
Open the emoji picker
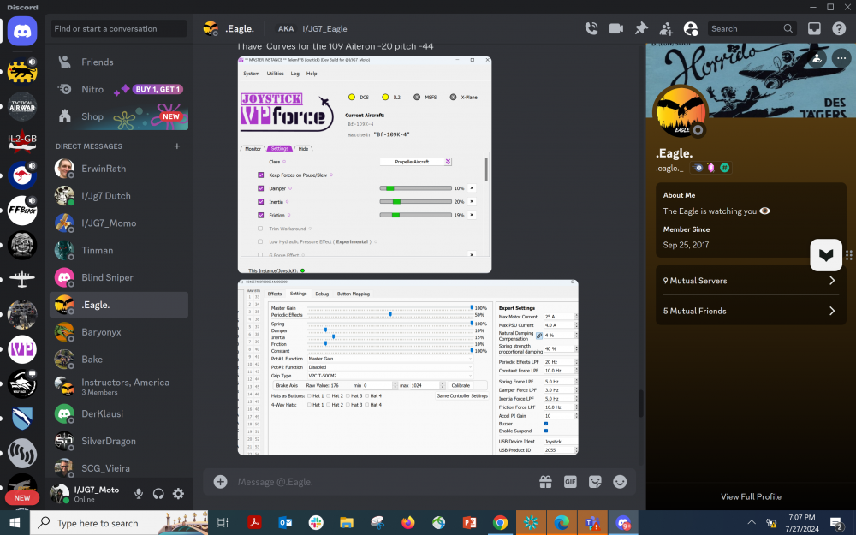620,482
